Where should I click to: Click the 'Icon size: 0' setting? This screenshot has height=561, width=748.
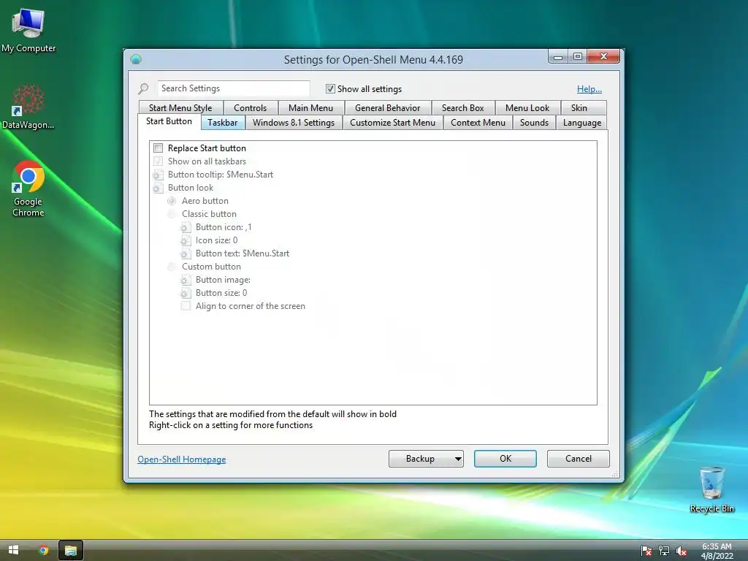(x=216, y=240)
